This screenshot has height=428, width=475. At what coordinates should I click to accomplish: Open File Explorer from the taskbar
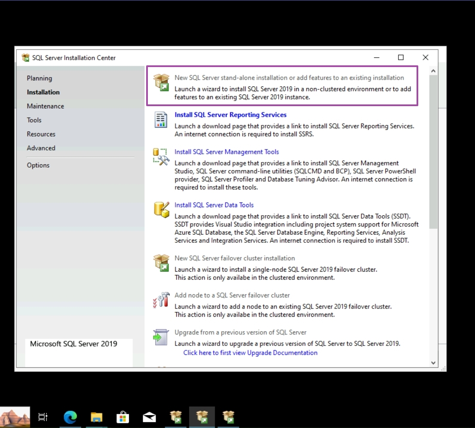click(x=96, y=417)
